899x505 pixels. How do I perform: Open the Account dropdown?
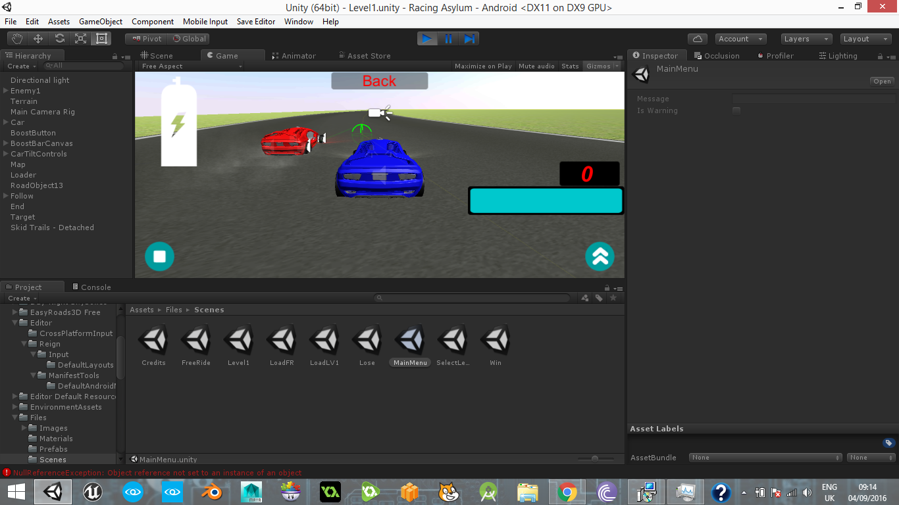(x=741, y=39)
